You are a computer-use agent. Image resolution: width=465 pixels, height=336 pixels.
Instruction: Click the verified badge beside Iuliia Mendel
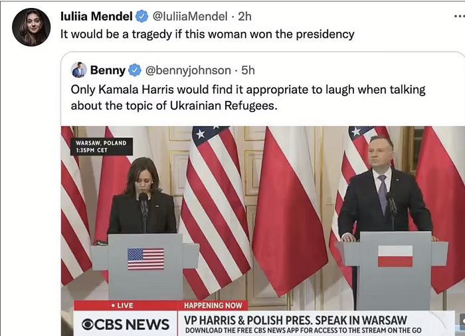tap(141, 16)
